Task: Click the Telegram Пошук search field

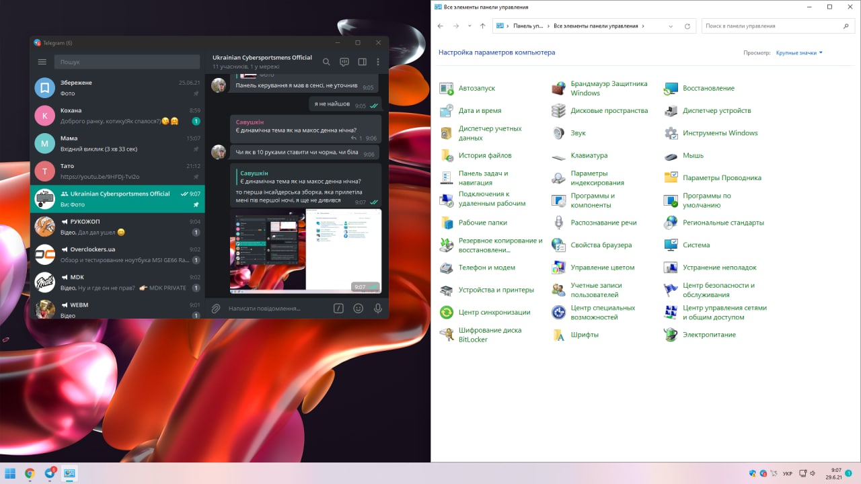Action: pos(127,62)
